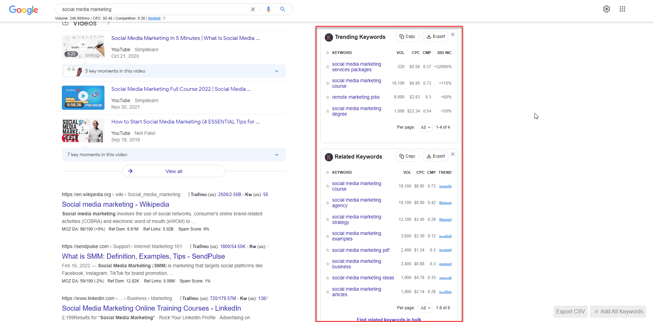Click the Neil Patel video thumbnail
This screenshot has width=653, height=322.
83,130
